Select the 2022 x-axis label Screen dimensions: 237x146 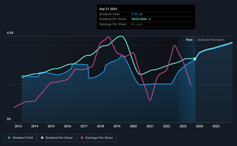167,126
